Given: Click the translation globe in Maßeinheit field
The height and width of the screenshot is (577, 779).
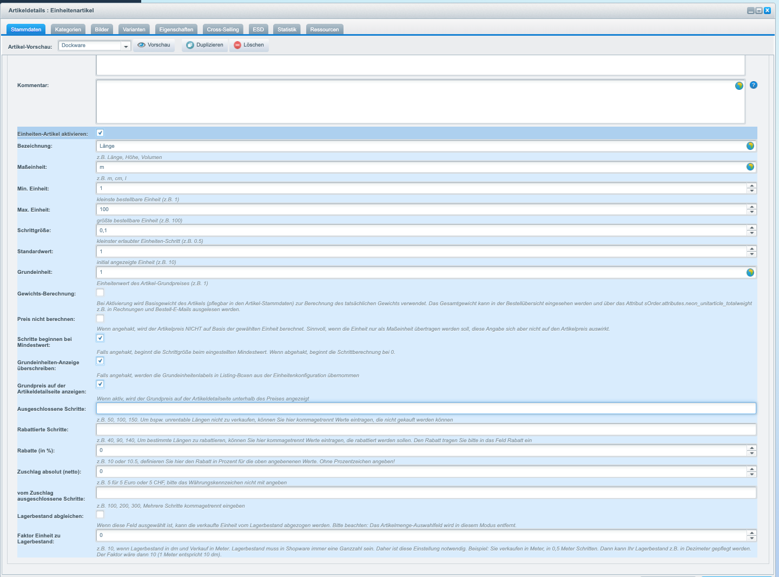Looking at the screenshot, I should pos(750,167).
